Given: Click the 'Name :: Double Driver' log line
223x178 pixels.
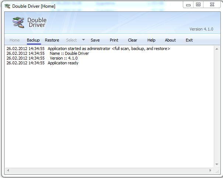Looking at the screenshot, I should click(48, 54).
